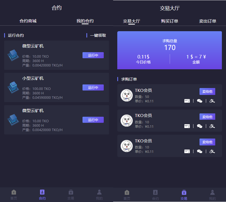Click 产量: 0.04590000 TKO/H text
This screenshot has height=202, width=226.
(42, 98)
